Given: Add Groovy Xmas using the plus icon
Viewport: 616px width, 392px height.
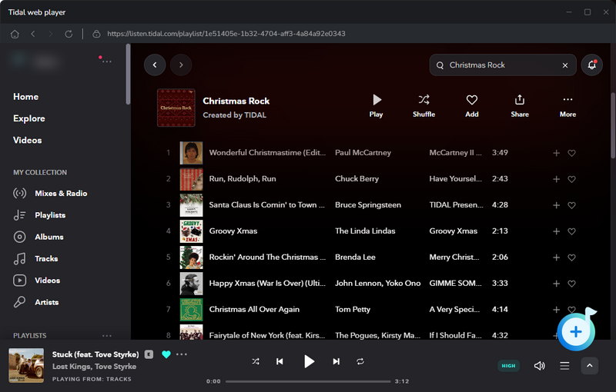Looking at the screenshot, I should click(x=556, y=231).
